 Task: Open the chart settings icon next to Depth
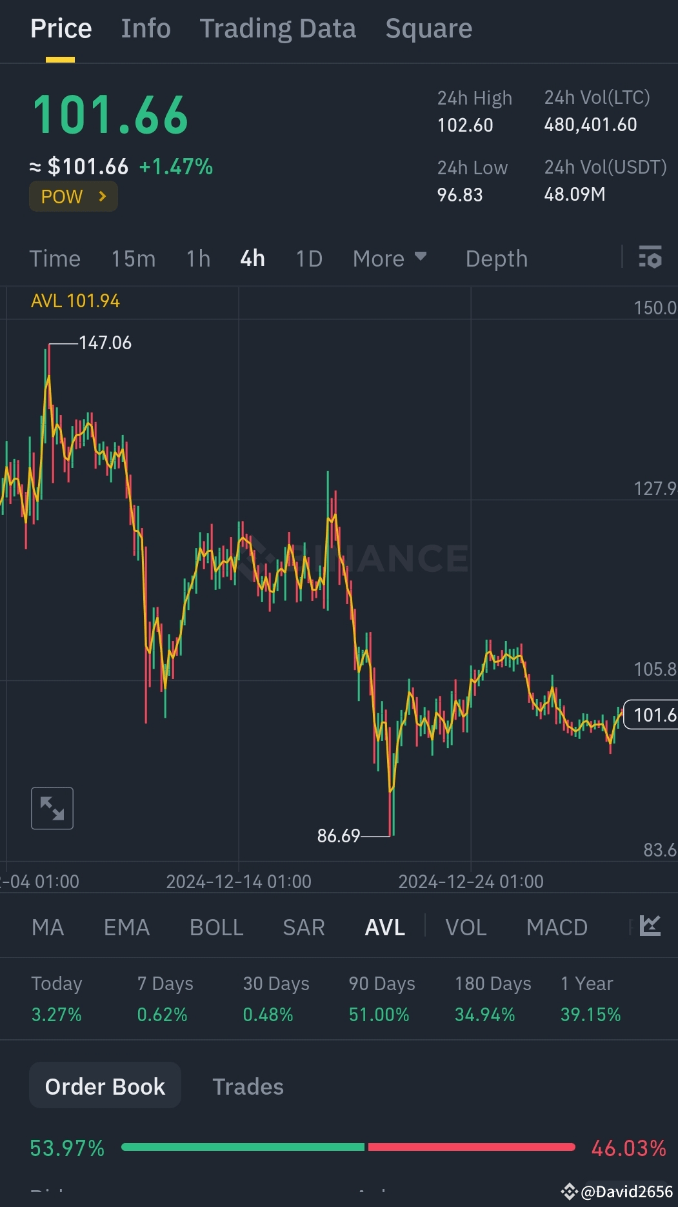(650, 258)
